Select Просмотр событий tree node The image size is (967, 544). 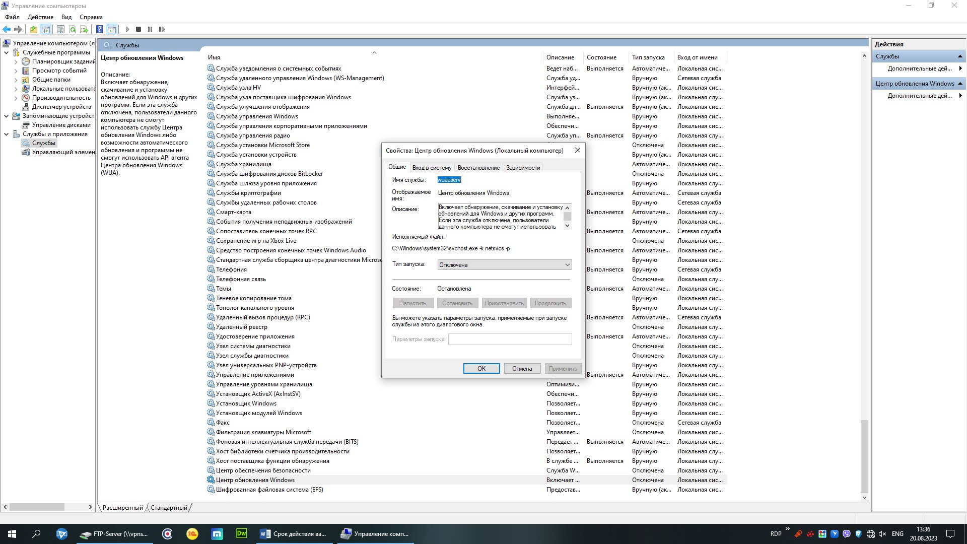(59, 71)
